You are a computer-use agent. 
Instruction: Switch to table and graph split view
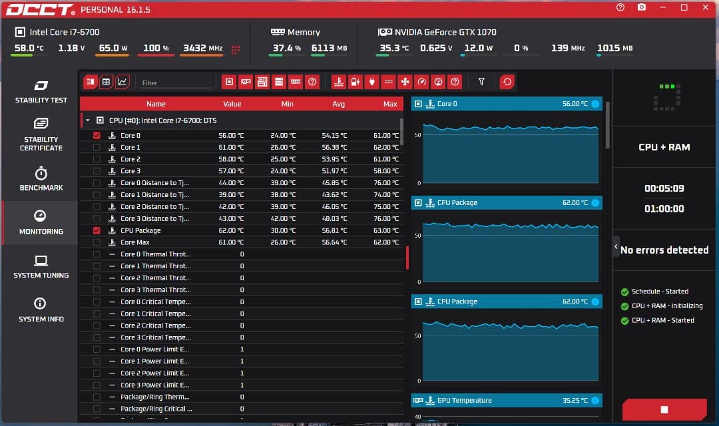point(91,82)
